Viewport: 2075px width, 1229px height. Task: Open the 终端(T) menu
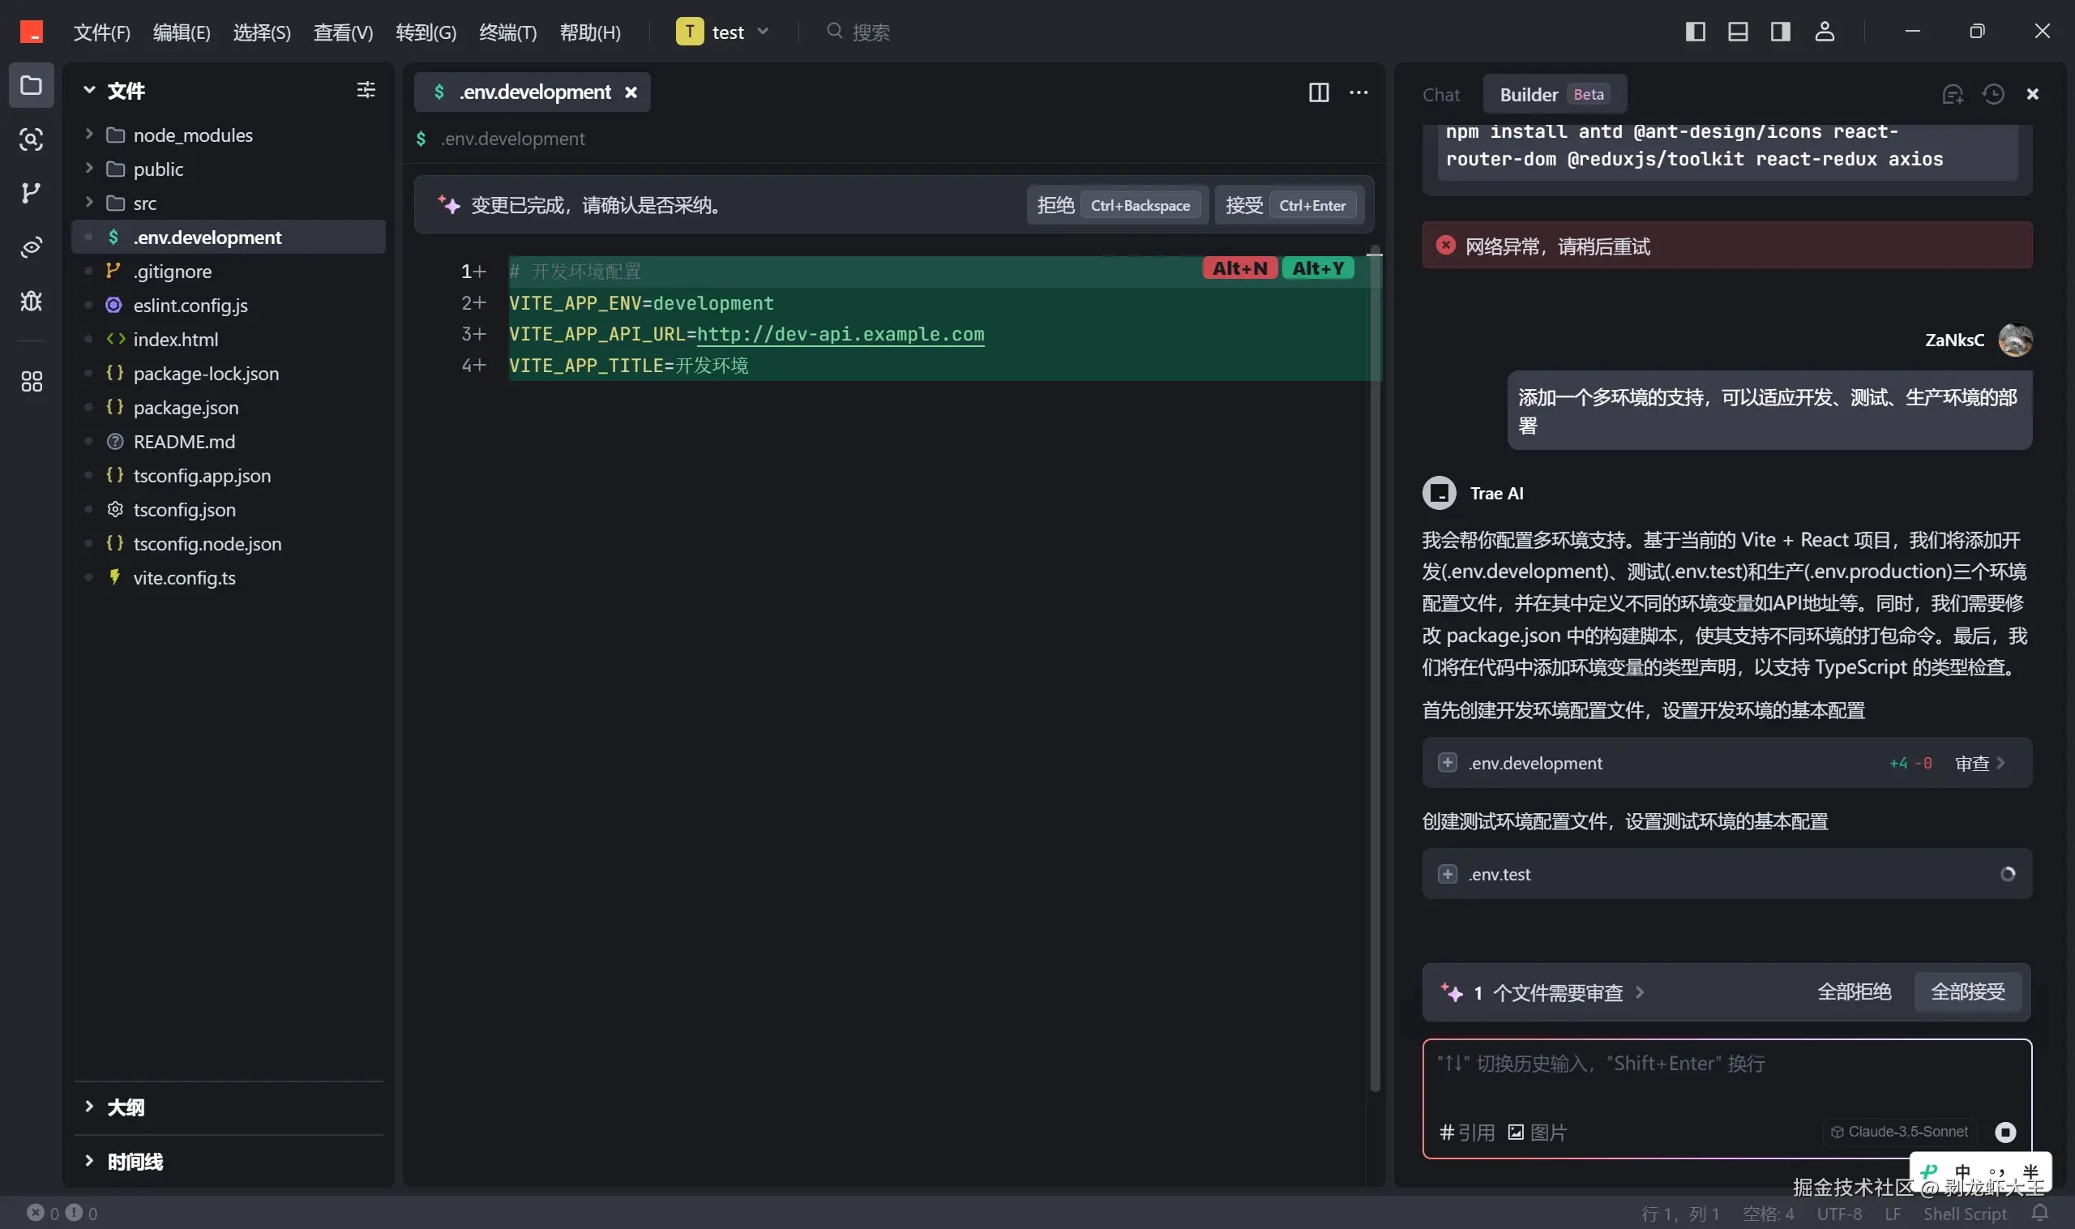tap(507, 32)
